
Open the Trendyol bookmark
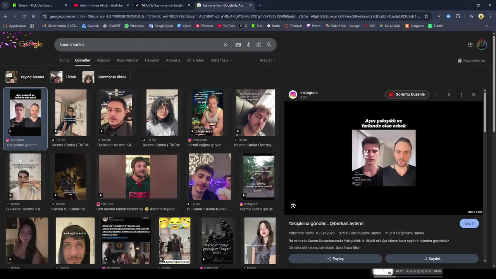tap(293, 26)
